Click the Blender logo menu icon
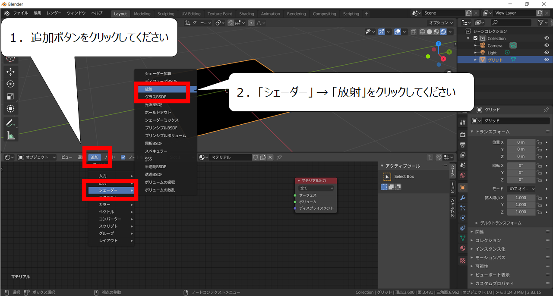 [x=7, y=13]
